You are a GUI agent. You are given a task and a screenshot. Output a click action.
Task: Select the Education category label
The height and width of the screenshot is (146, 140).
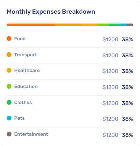click(x=26, y=86)
